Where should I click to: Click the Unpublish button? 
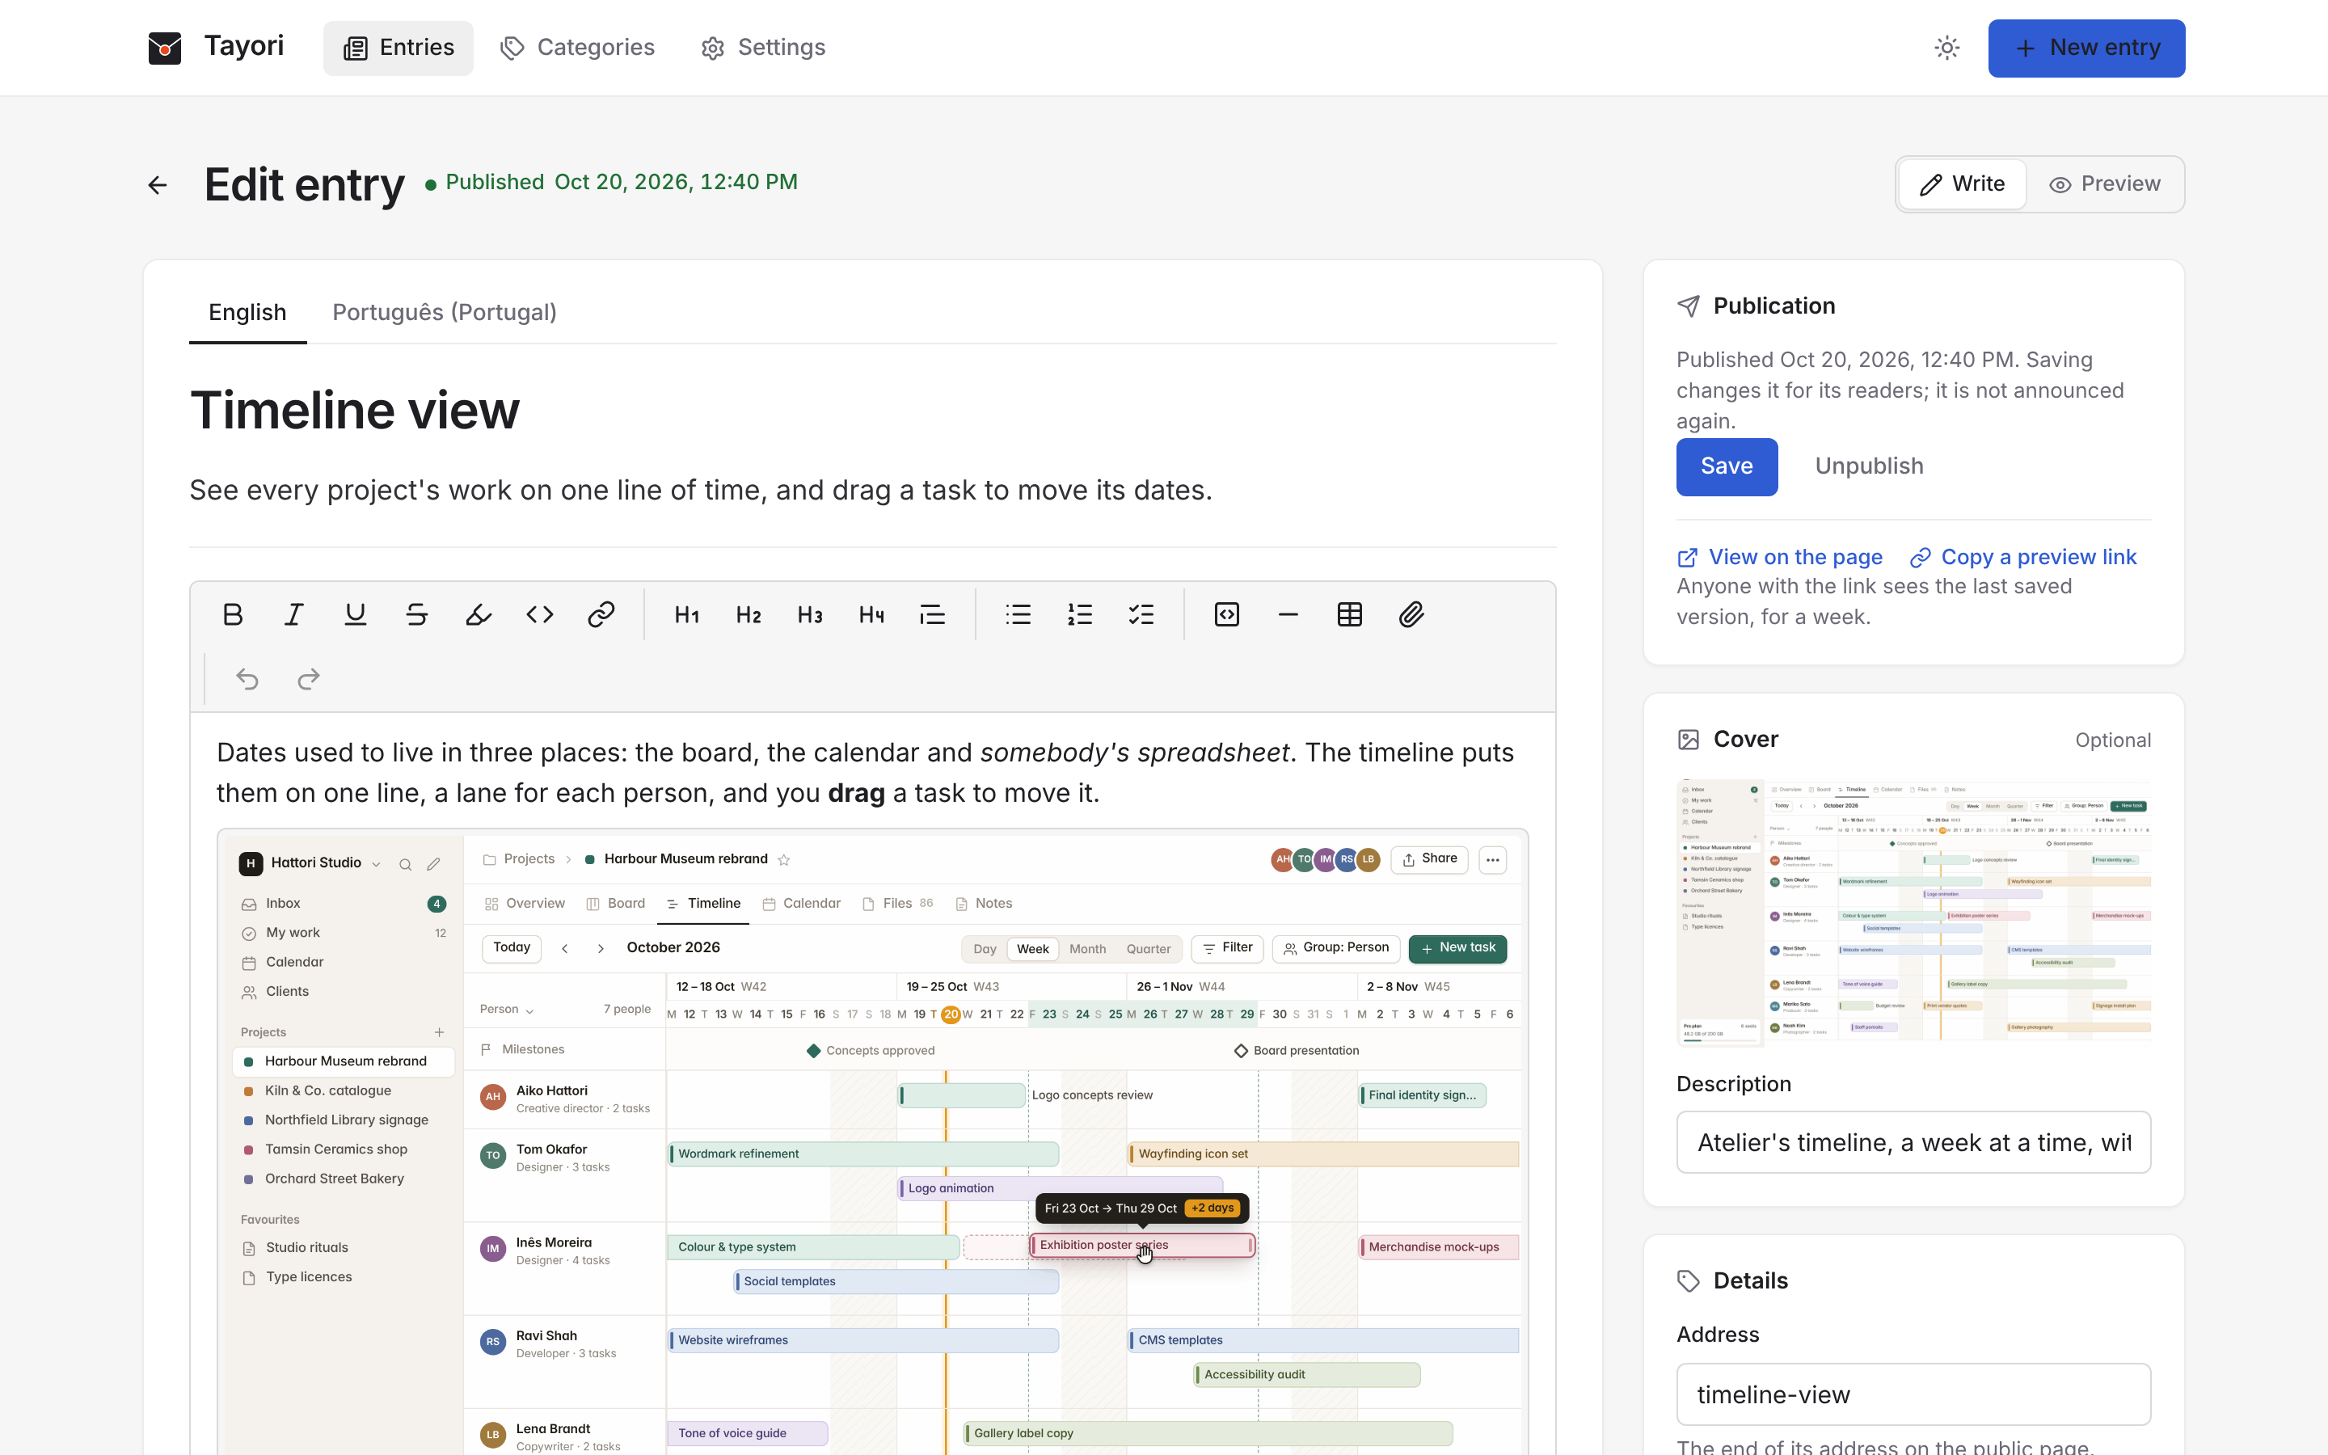(x=1869, y=466)
